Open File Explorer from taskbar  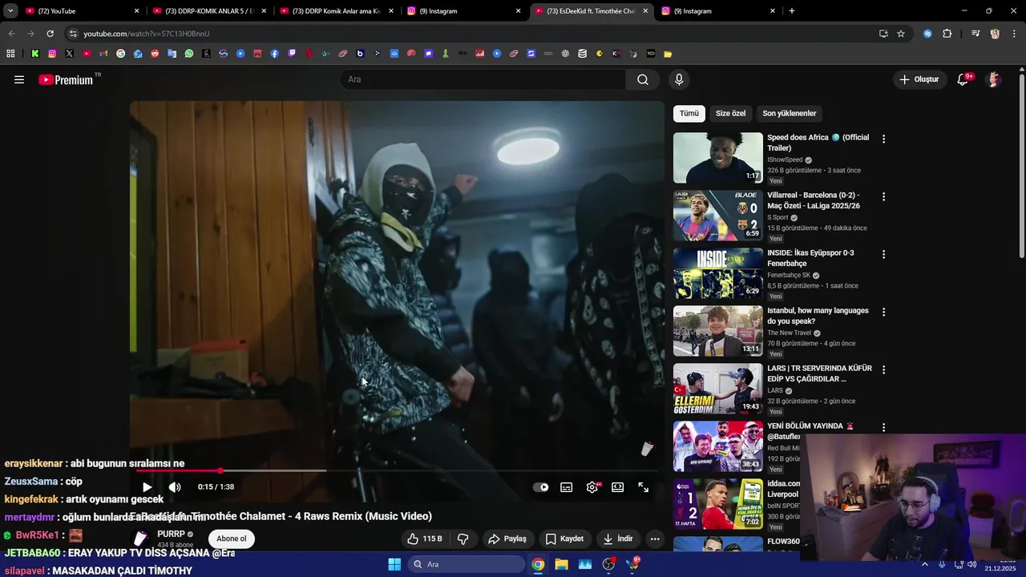coord(561,564)
